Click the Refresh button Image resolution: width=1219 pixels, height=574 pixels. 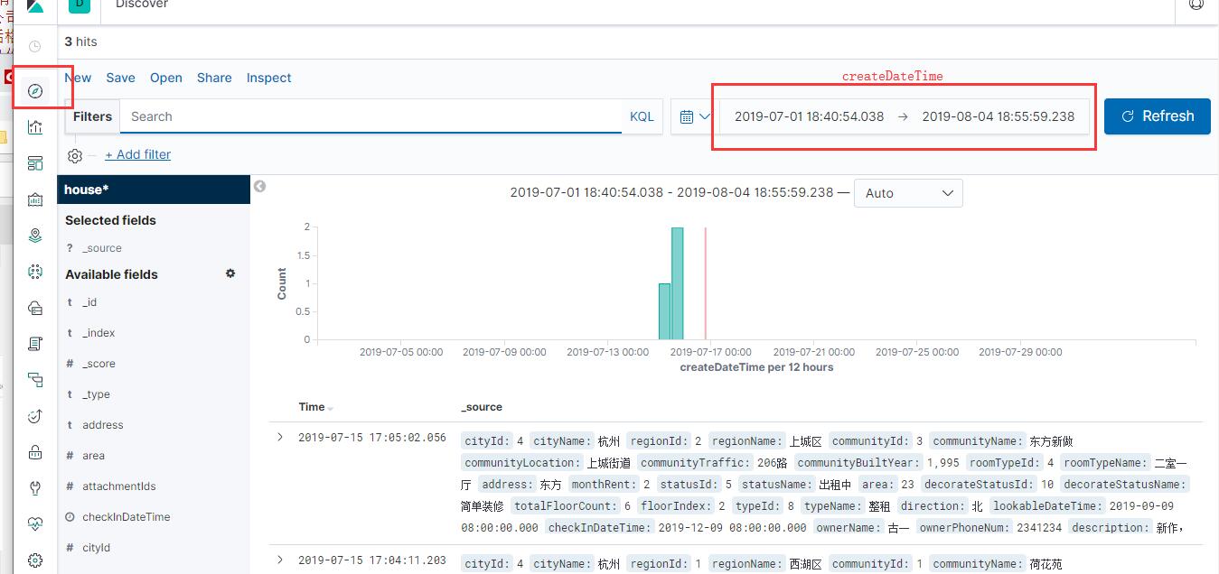point(1157,116)
